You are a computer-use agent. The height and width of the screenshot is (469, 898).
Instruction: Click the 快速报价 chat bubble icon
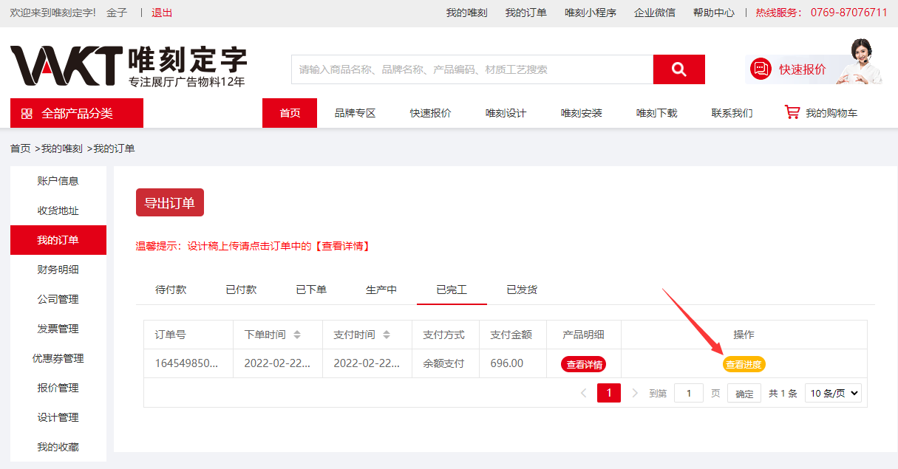(x=761, y=69)
